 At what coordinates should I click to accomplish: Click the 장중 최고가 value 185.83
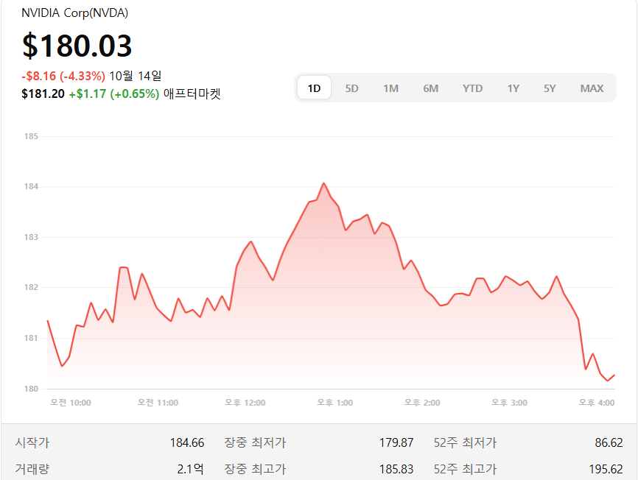click(x=397, y=469)
